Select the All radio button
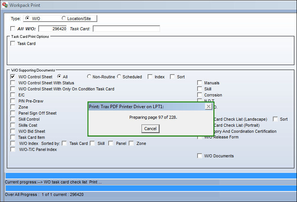This screenshot has height=202, width=297. click(59, 76)
